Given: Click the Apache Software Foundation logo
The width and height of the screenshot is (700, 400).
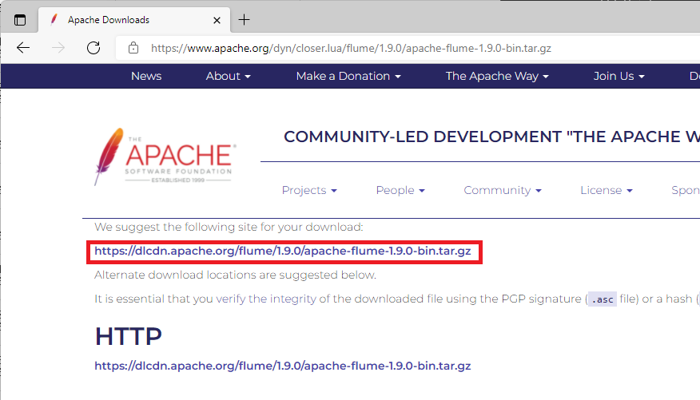Looking at the screenshot, I should 165,156.
